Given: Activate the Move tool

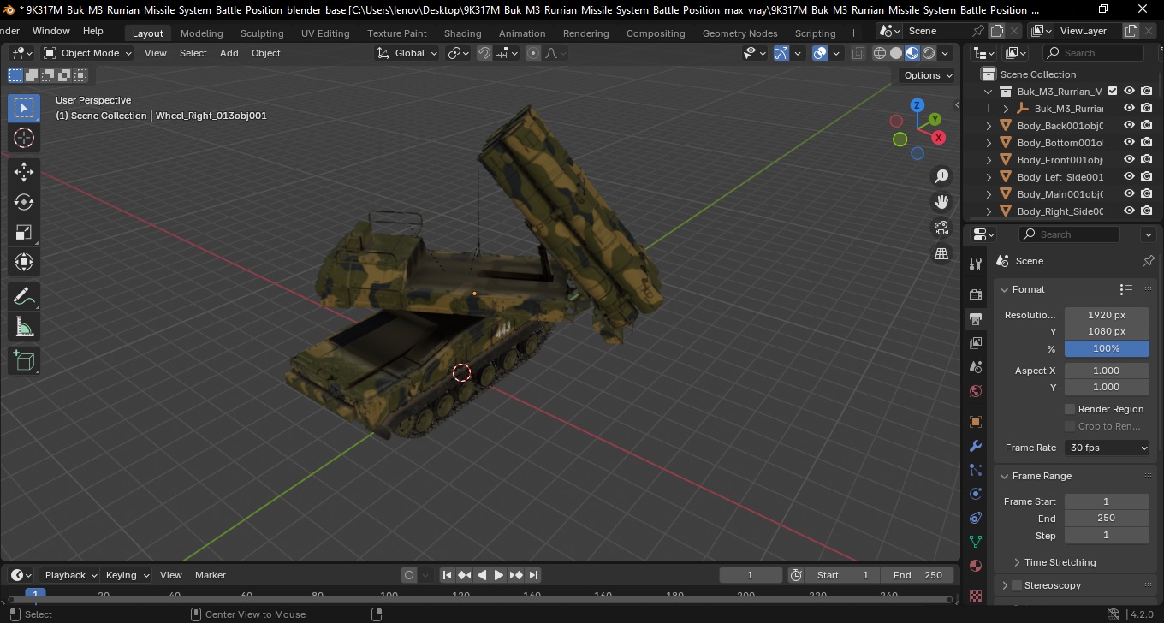Looking at the screenshot, I should [x=24, y=172].
